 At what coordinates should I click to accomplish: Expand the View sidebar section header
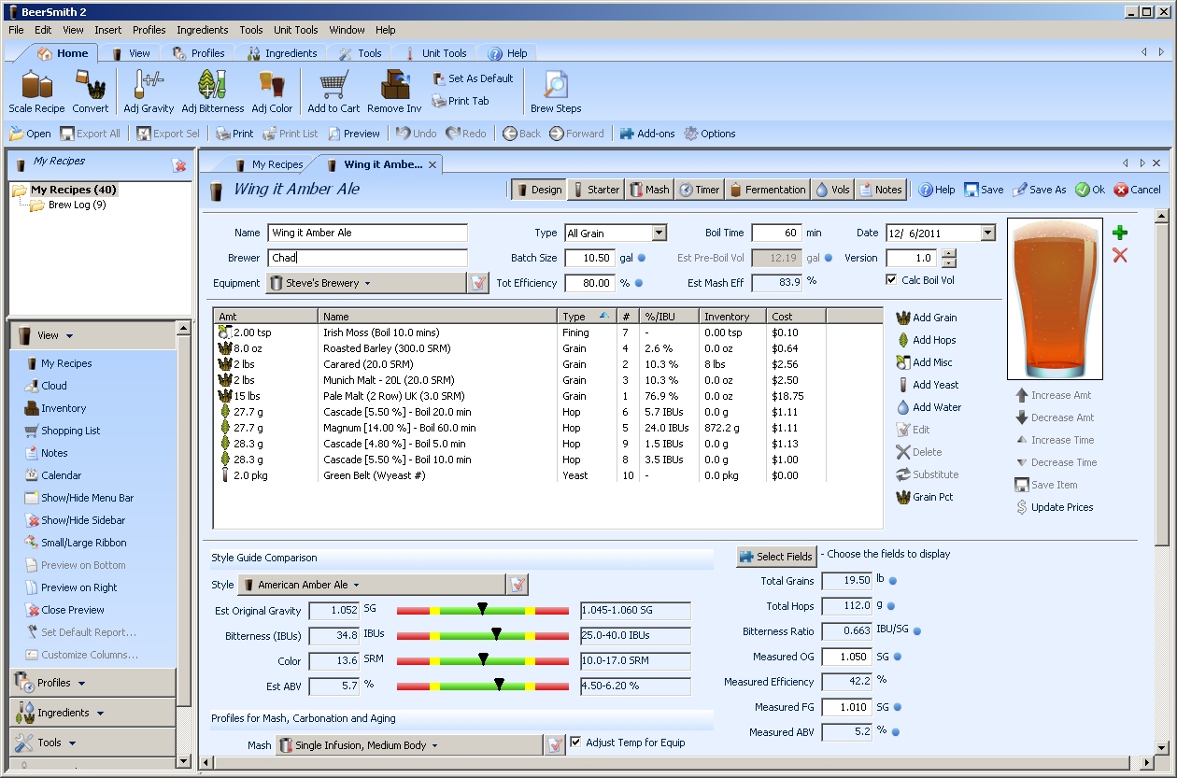[92, 335]
